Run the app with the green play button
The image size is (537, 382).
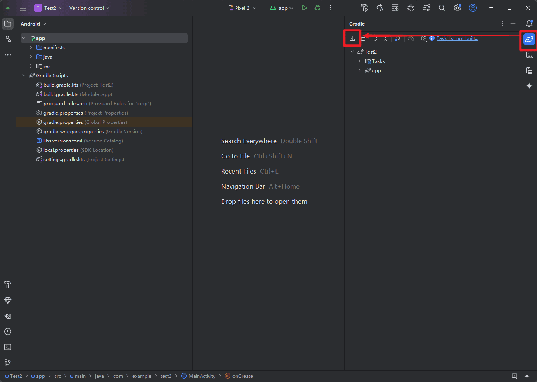pos(304,8)
